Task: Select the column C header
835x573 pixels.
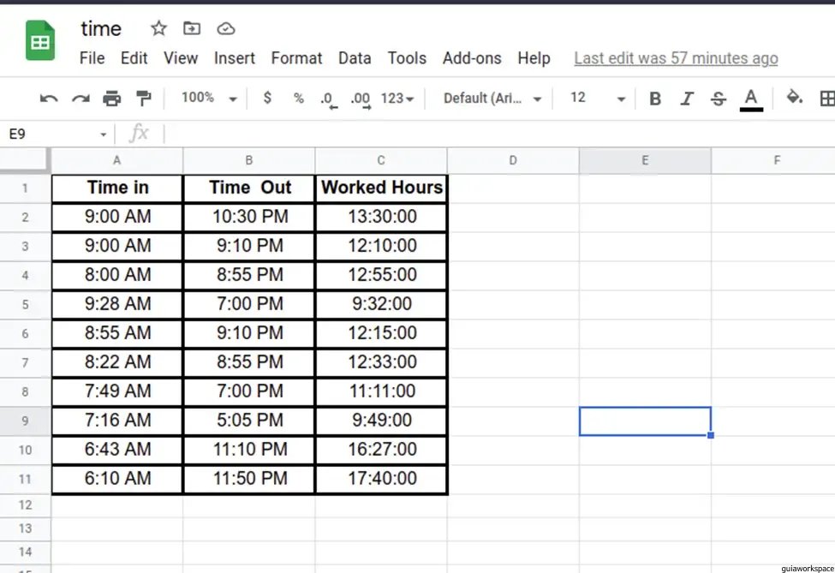Action: pyautogui.click(x=381, y=160)
